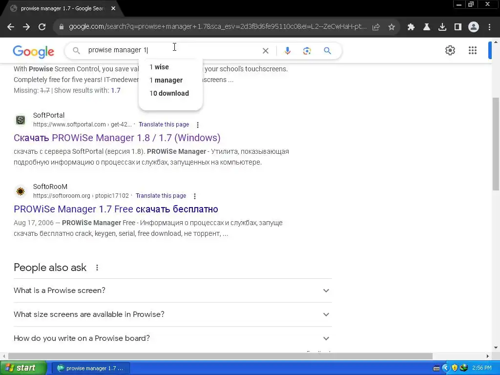Bookmark this page with the star icon

pos(392,27)
